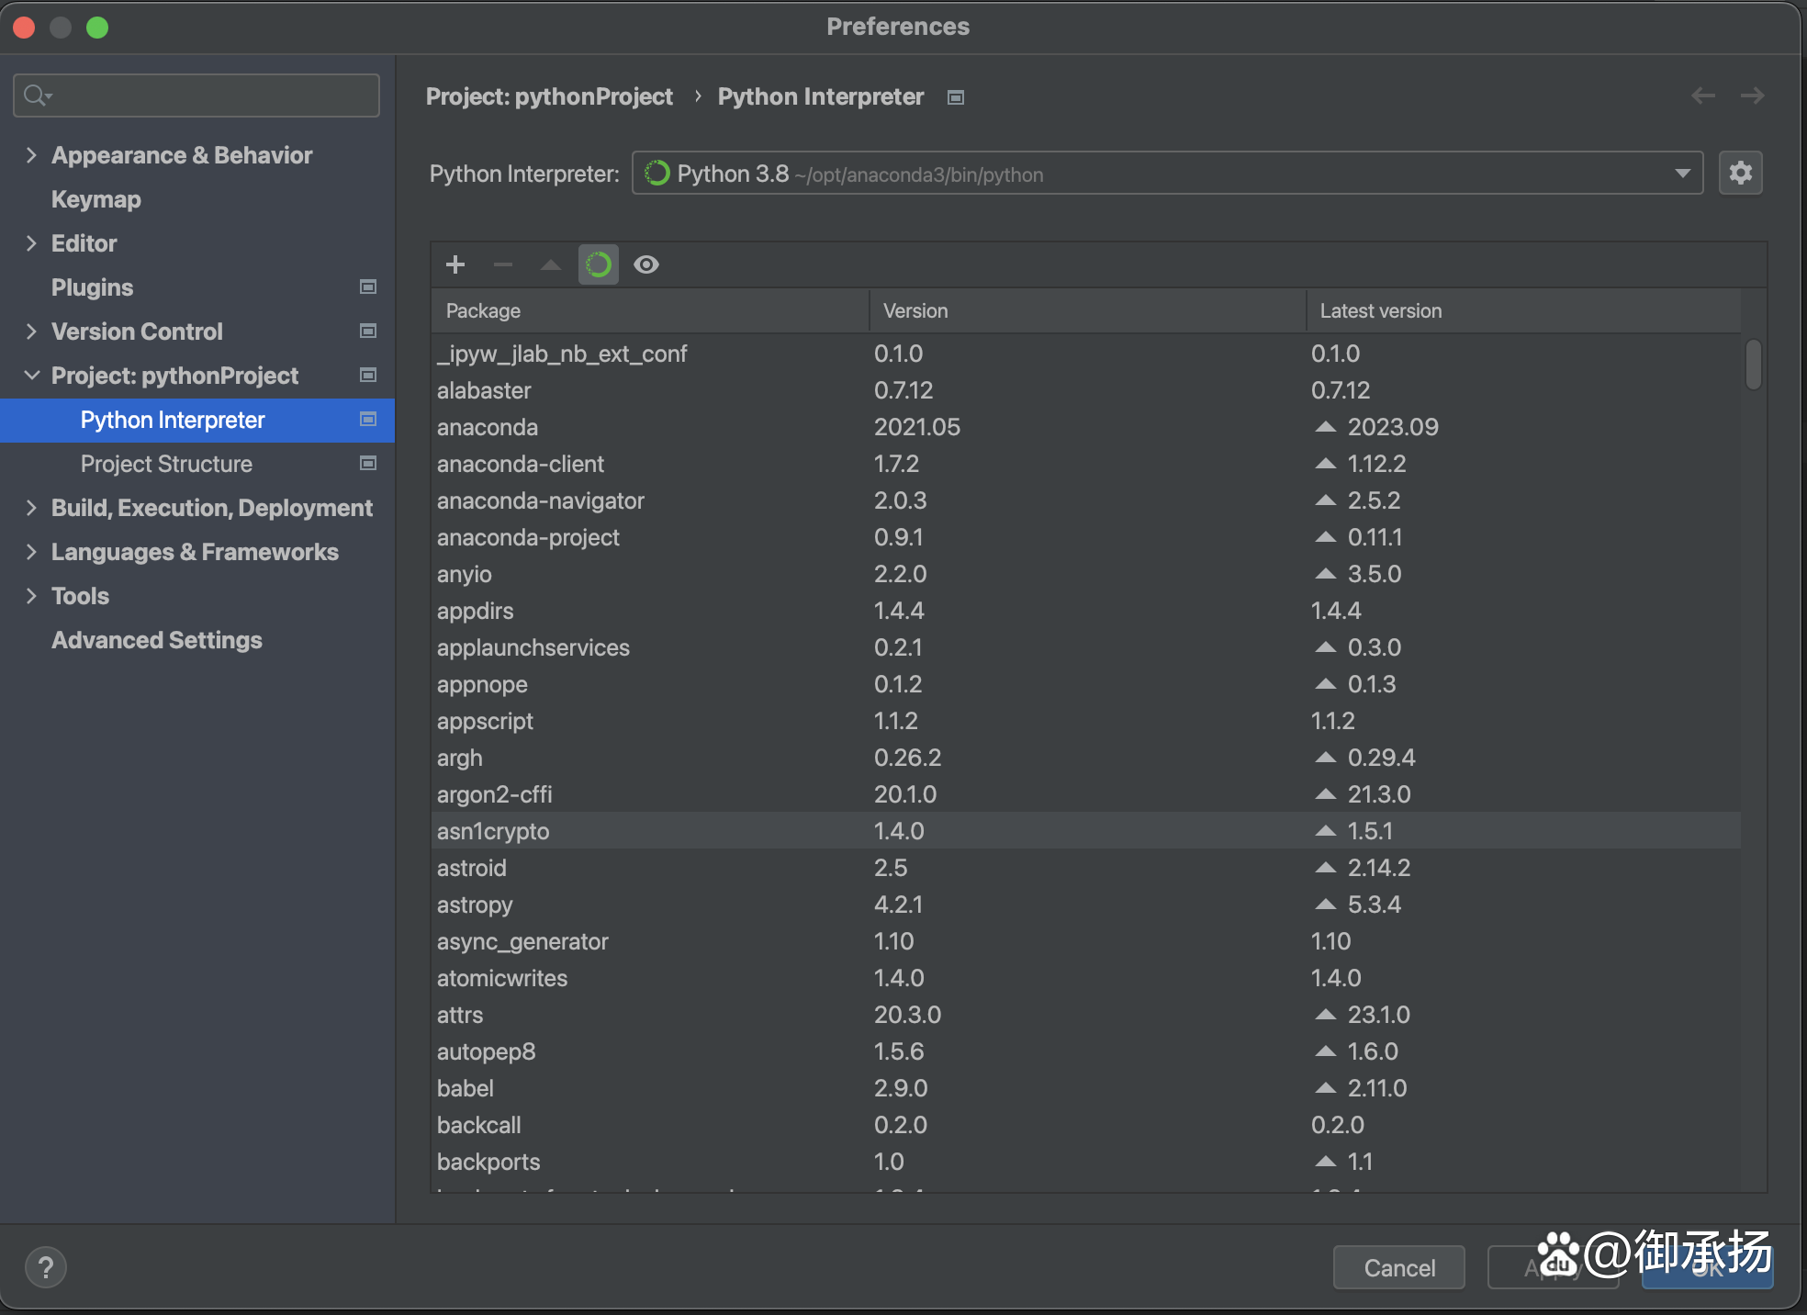Select the astropy package row
This screenshot has height=1315, width=1807.
tap(1086, 905)
